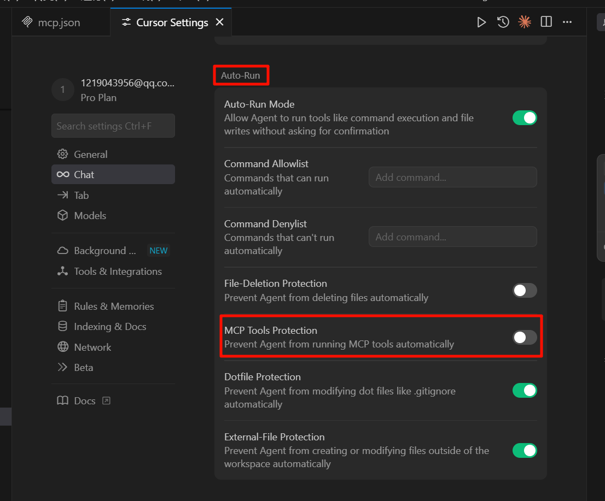Click the account avatar circle
Image resolution: width=605 pixels, height=501 pixels.
click(x=62, y=90)
